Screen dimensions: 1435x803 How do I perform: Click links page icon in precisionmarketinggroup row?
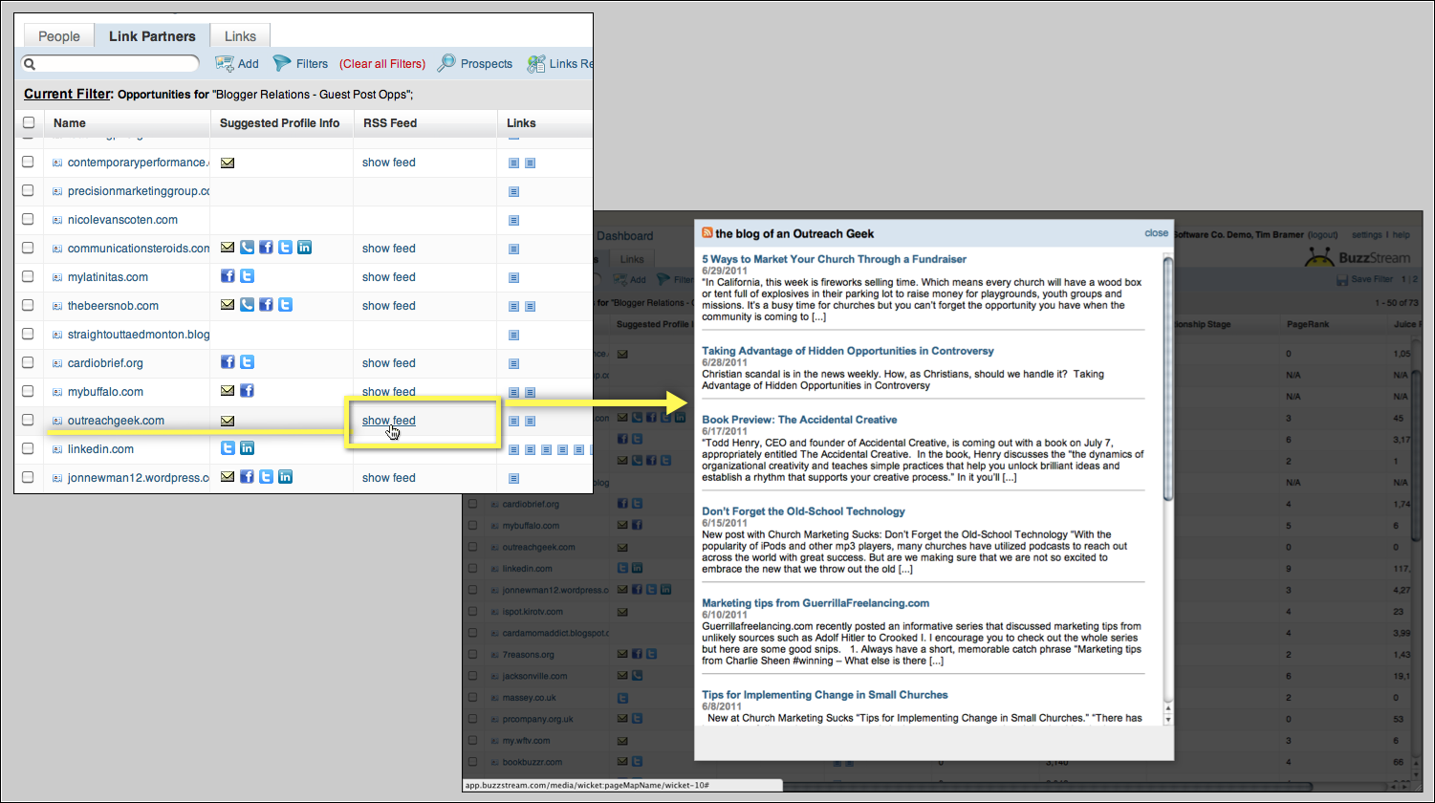click(513, 191)
